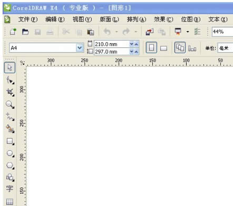Select the Pick tool arrow
Viewport: 233px width, 206px height.
point(9,67)
